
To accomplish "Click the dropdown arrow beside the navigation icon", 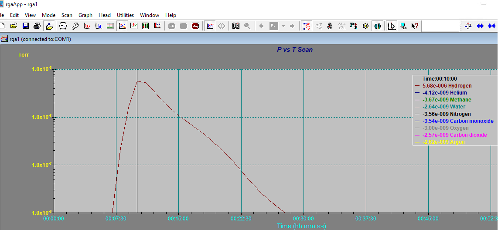I will coord(283,26).
